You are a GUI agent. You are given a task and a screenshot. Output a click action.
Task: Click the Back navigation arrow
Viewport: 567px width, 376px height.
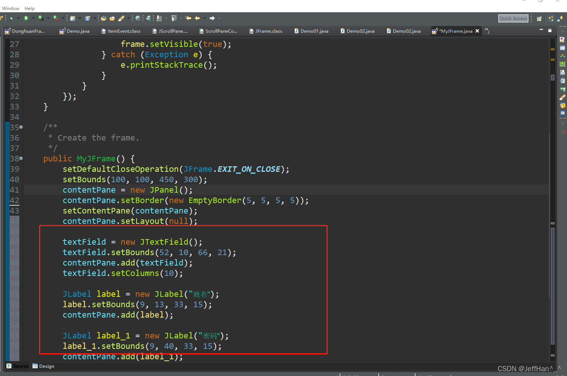click(x=197, y=18)
